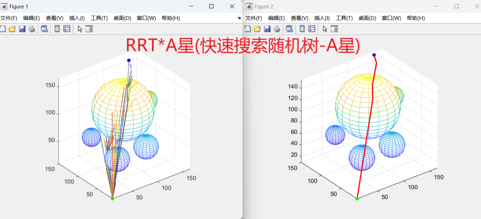The image size is (481, 219).
Task: Open 插入(I) menu in Figure 2
Action: [322, 18]
